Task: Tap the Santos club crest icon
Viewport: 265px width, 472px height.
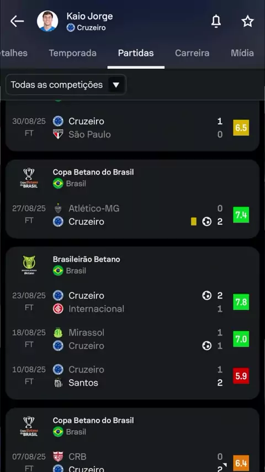Action: pos(58,382)
